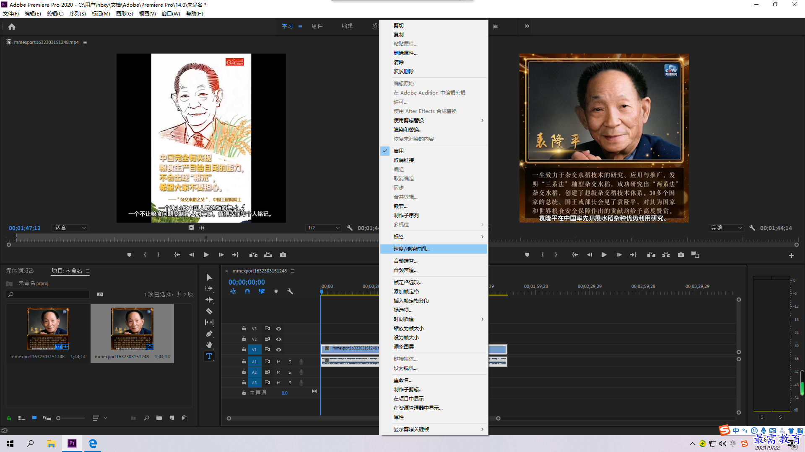The image size is (805, 452).
Task: Select the Track Select Forward tool
Action: (x=209, y=288)
